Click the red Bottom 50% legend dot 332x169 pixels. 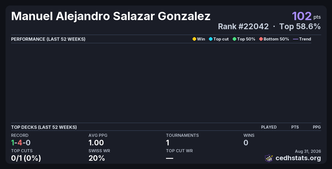261,39
